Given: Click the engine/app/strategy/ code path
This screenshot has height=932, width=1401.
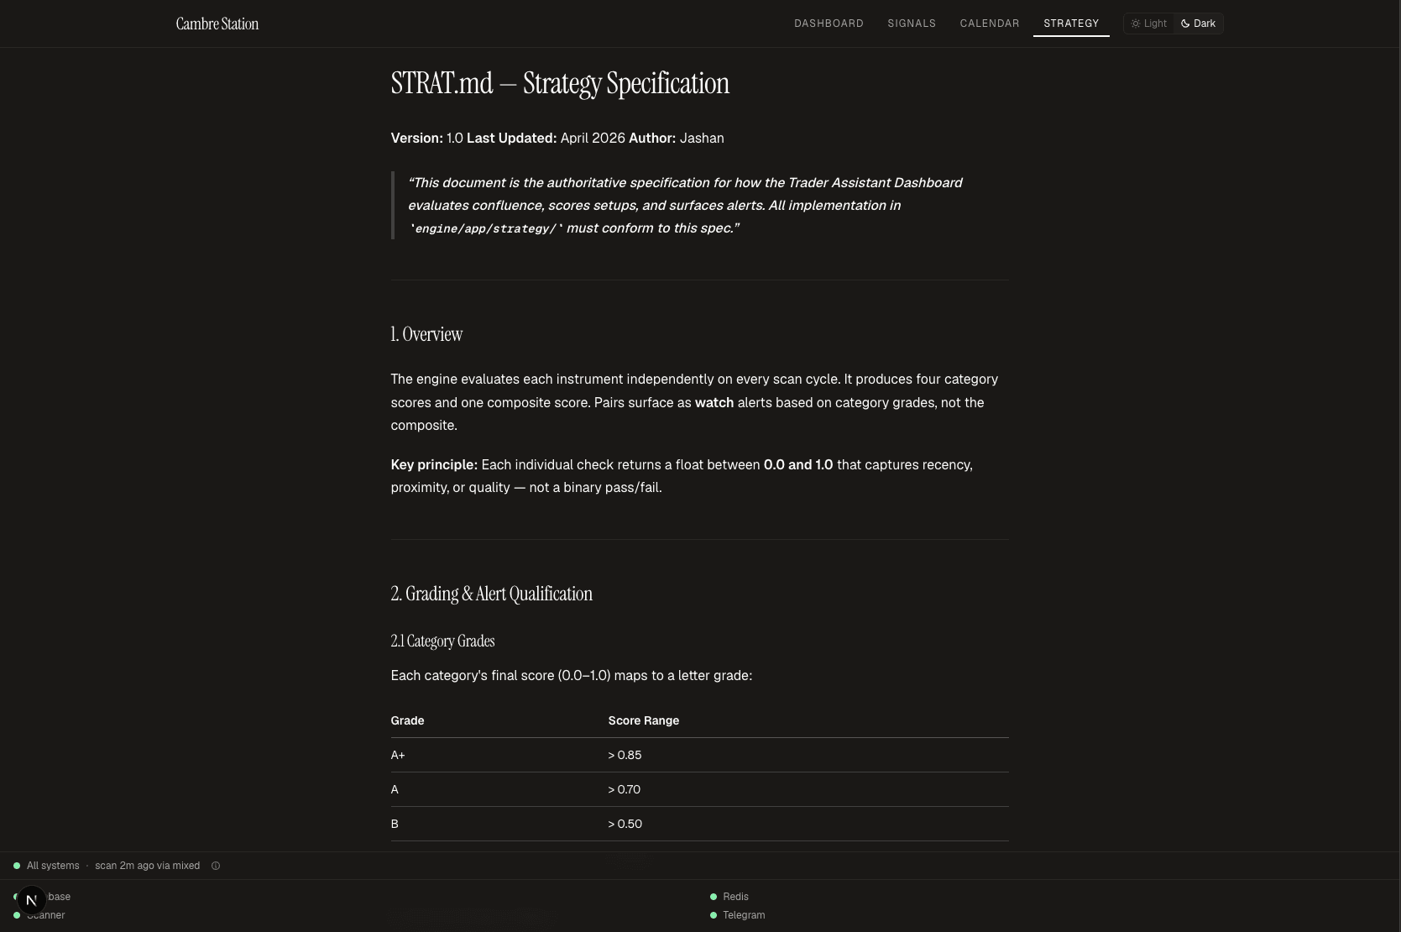Looking at the screenshot, I should pos(485,228).
